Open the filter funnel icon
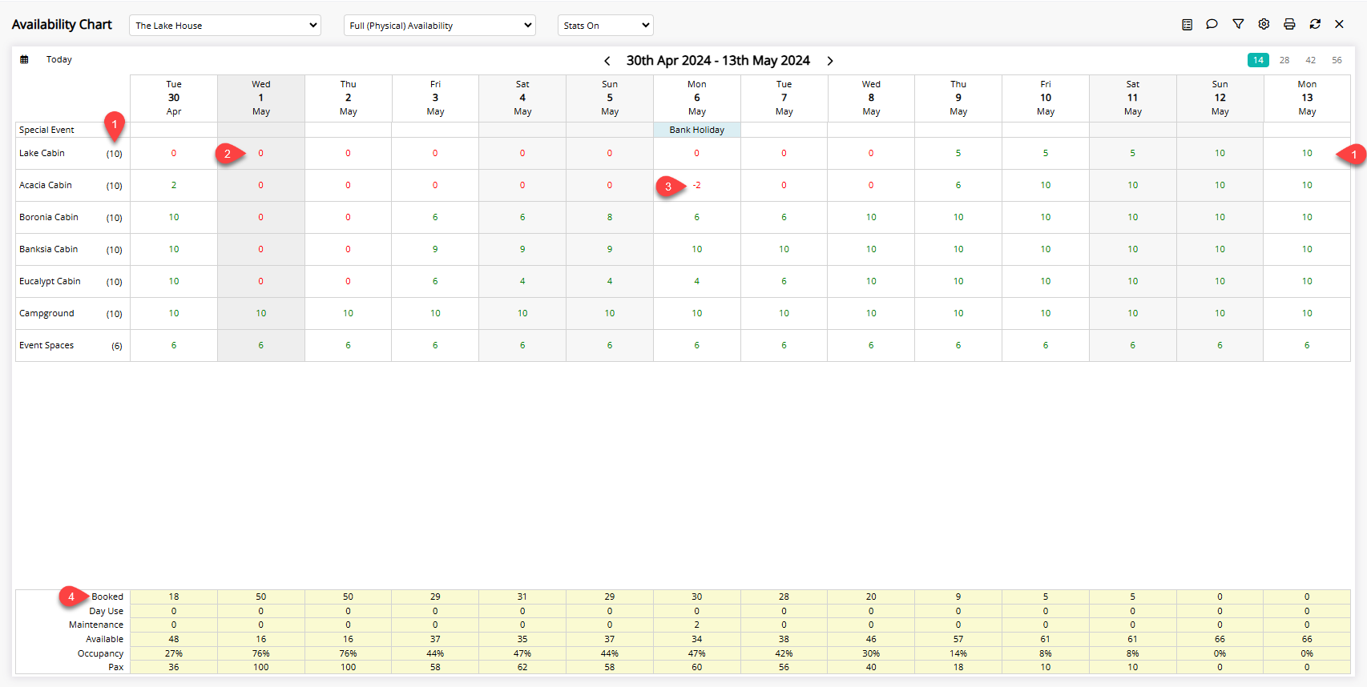 1238,25
